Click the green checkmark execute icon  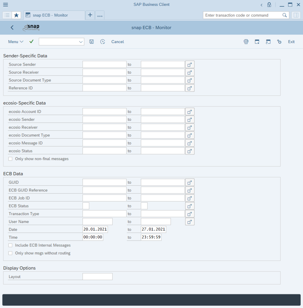click(32, 42)
